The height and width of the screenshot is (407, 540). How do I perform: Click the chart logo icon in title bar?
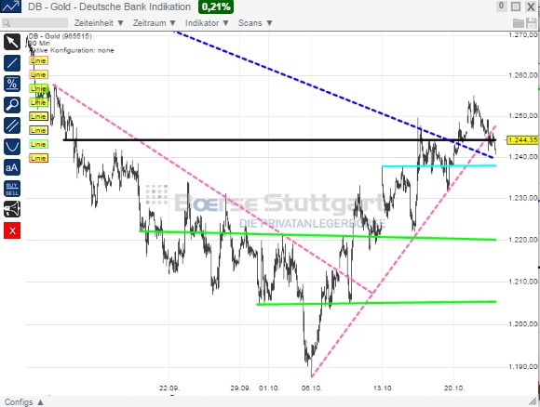pos(10,7)
